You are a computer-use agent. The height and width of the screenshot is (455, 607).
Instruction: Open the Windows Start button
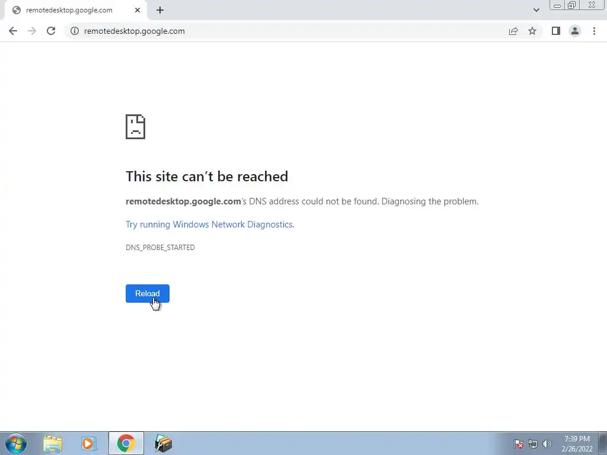coord(16,443)
